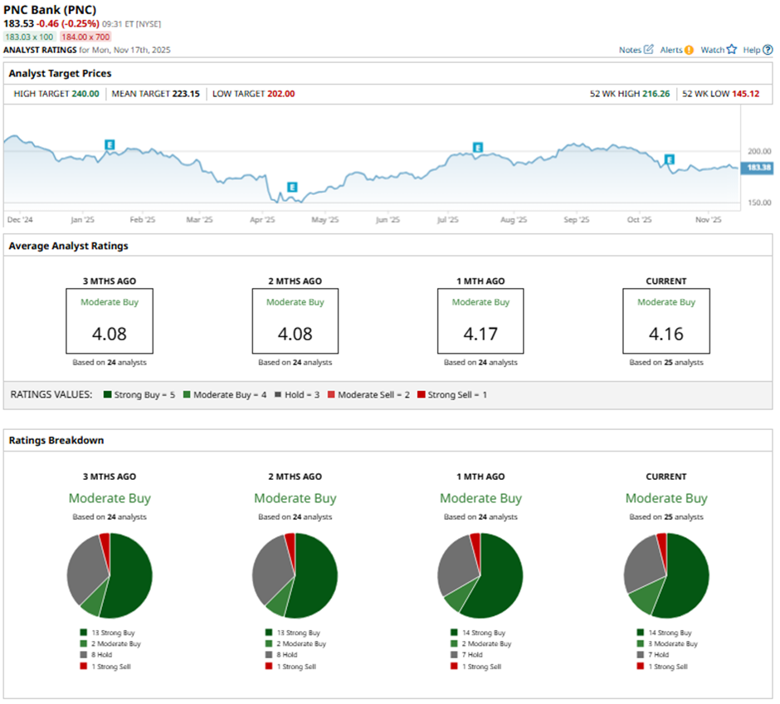Viewport: 780px width, 704px height.
Task: Open the Help question mark icon
Action: click(x=768, y=50)
